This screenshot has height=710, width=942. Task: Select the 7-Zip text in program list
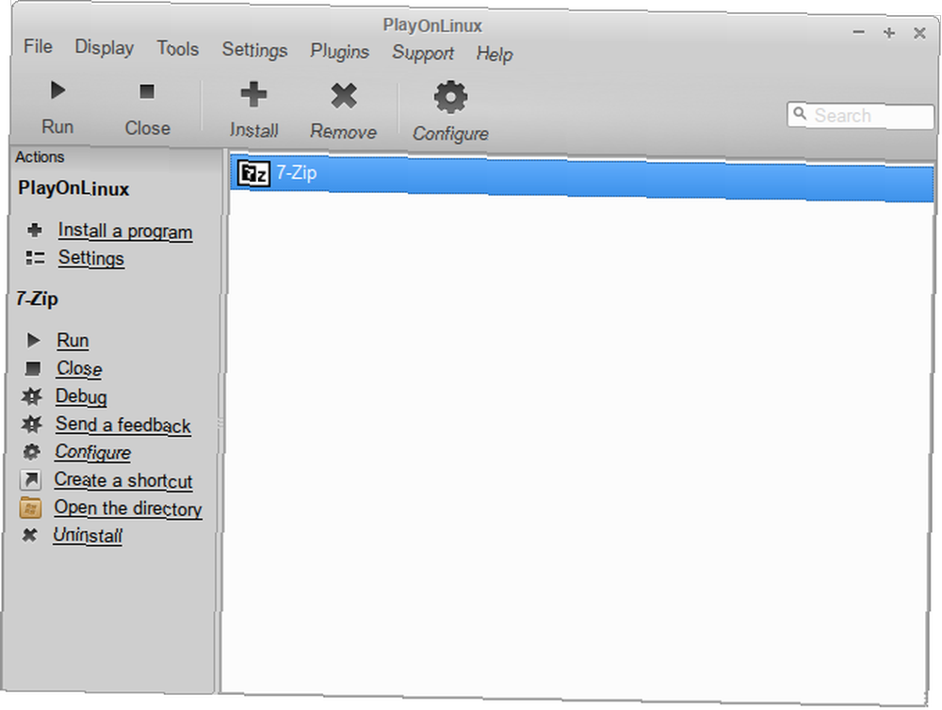(296, 173)
